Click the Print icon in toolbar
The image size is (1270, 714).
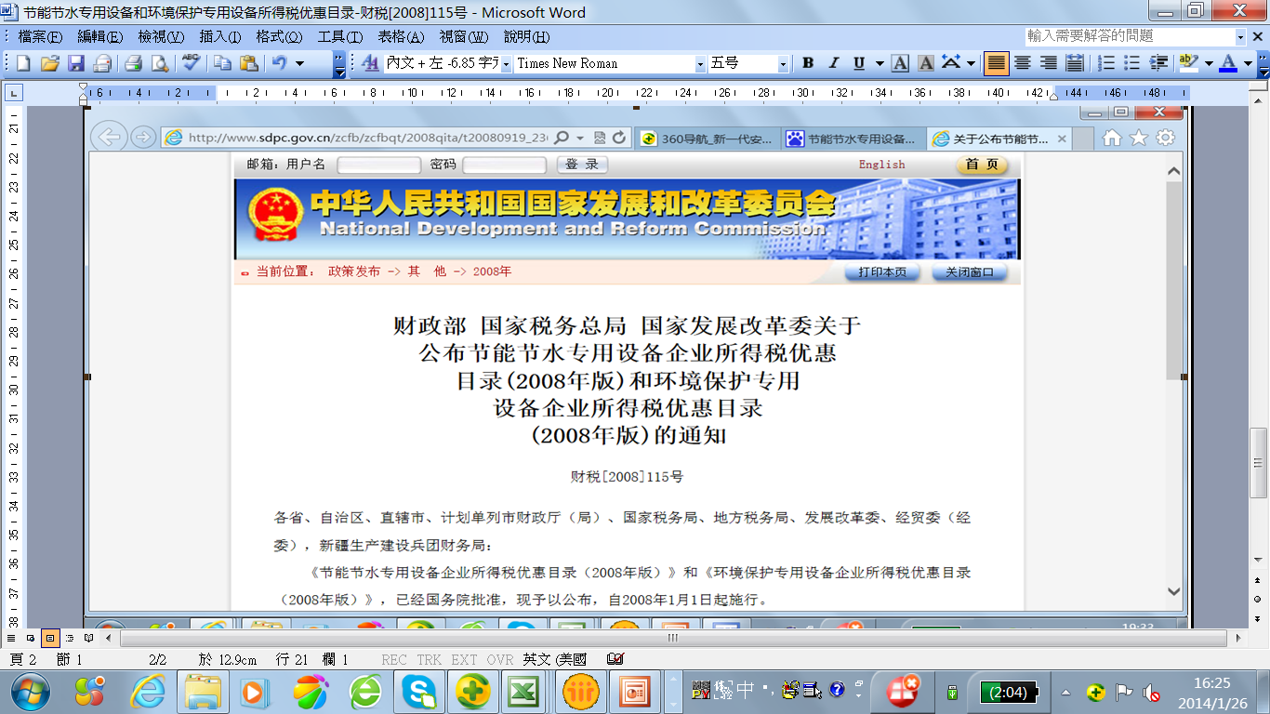pyautogui.click(x=133, y=63)
